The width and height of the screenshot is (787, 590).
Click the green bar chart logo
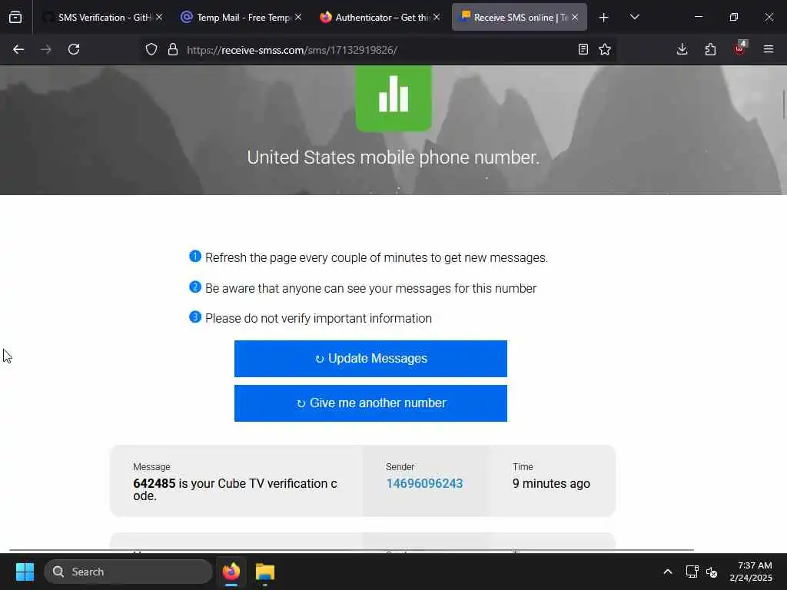click(x=393, y=98)
